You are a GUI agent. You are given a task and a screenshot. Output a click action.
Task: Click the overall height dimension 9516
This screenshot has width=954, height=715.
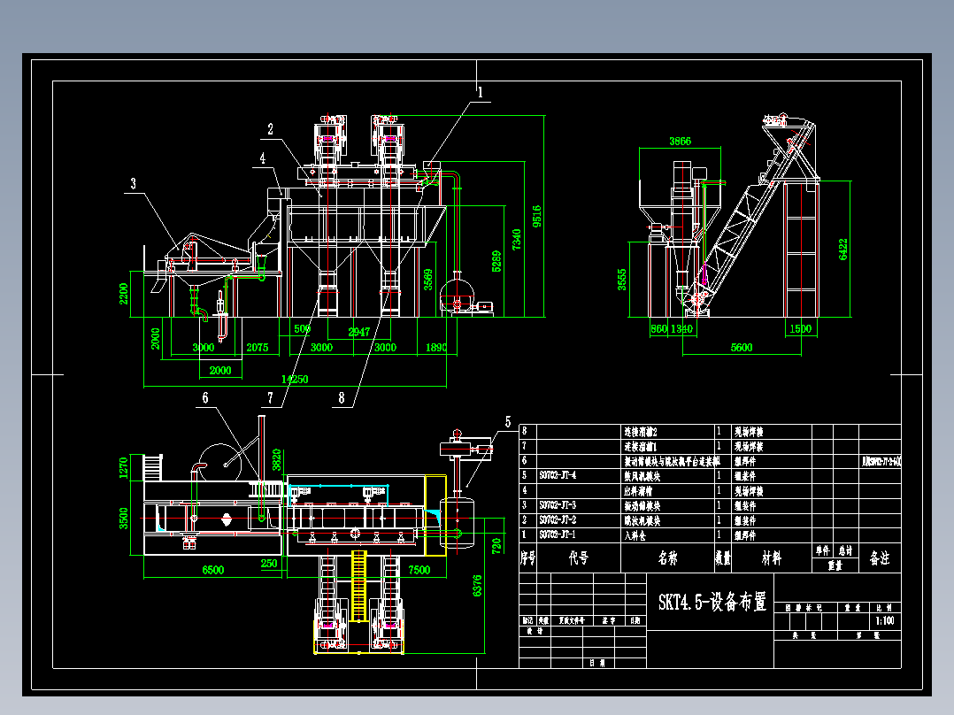536,216
